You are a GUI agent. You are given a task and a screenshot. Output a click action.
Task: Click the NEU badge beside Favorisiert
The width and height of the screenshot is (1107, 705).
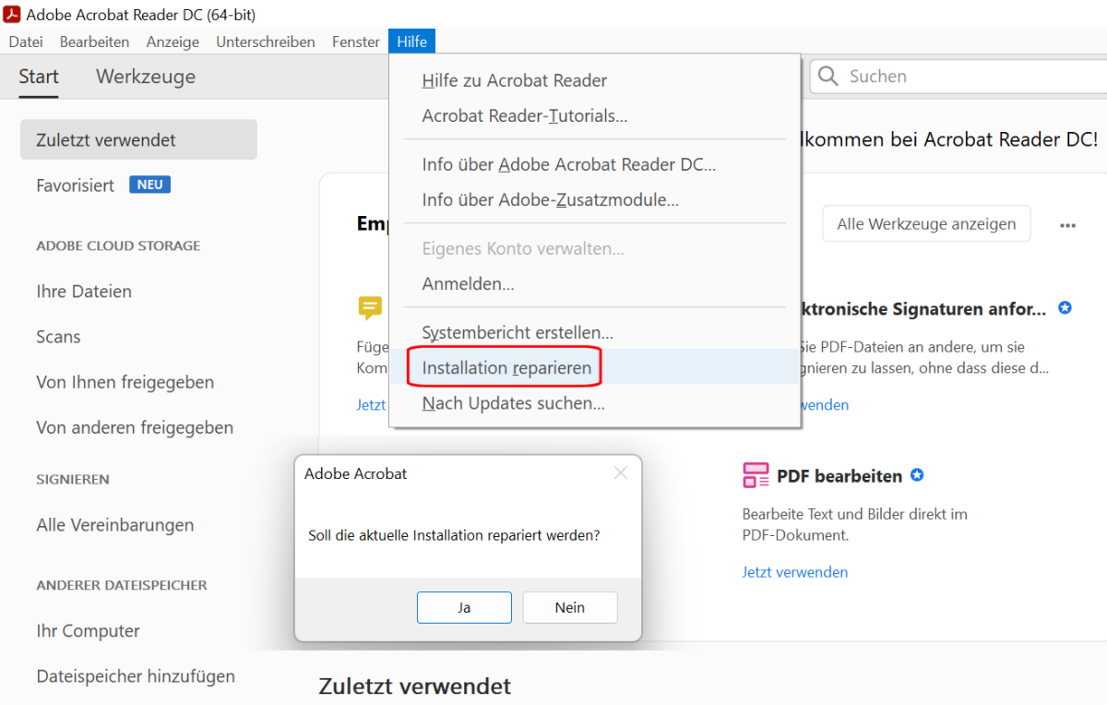click(149, 185)
